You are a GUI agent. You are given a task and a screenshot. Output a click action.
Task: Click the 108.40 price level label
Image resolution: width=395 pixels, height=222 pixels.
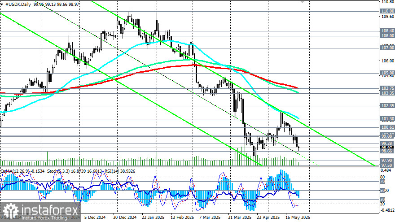click(x=387, y=30)
